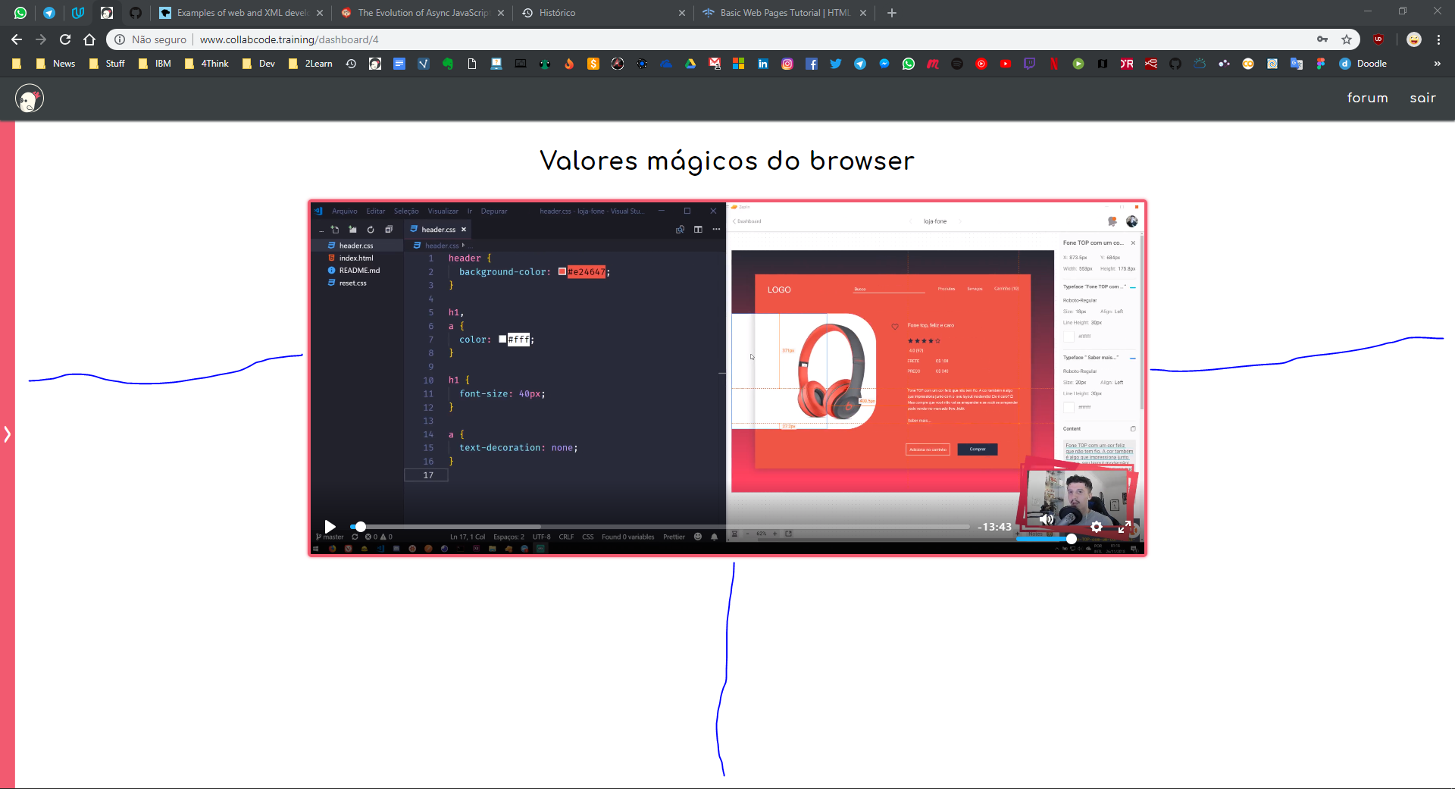Open the orange dollar sign bookmark

pyautogui.click(x=593, y=64)
